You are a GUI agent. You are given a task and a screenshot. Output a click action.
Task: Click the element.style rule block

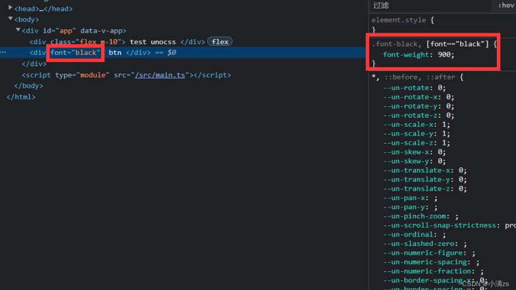403,25
